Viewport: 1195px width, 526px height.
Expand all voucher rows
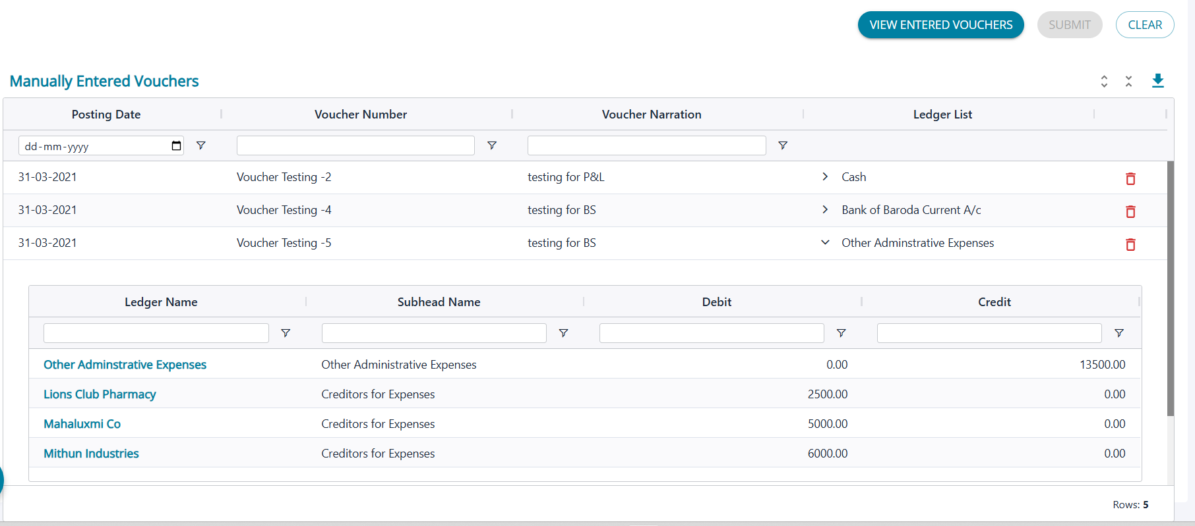(1104, 81)
